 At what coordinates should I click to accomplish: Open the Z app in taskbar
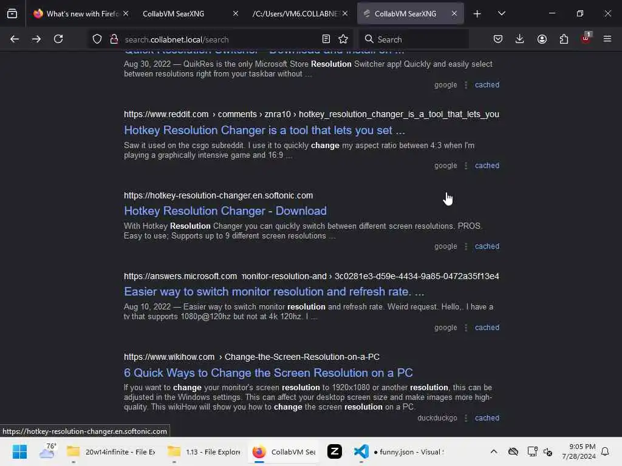coord(335,451)
